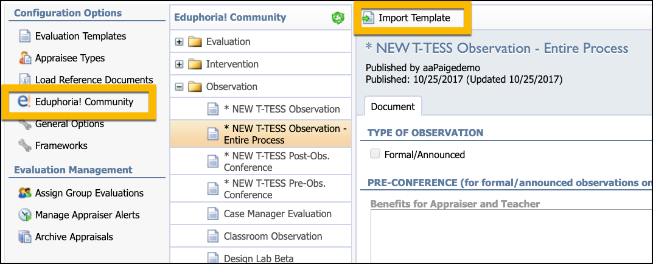The height and width of the screenshot is (264, 653).
Task: Click the icon for T-TESS Post-Obs. Conference
Action: click(213, 162)
